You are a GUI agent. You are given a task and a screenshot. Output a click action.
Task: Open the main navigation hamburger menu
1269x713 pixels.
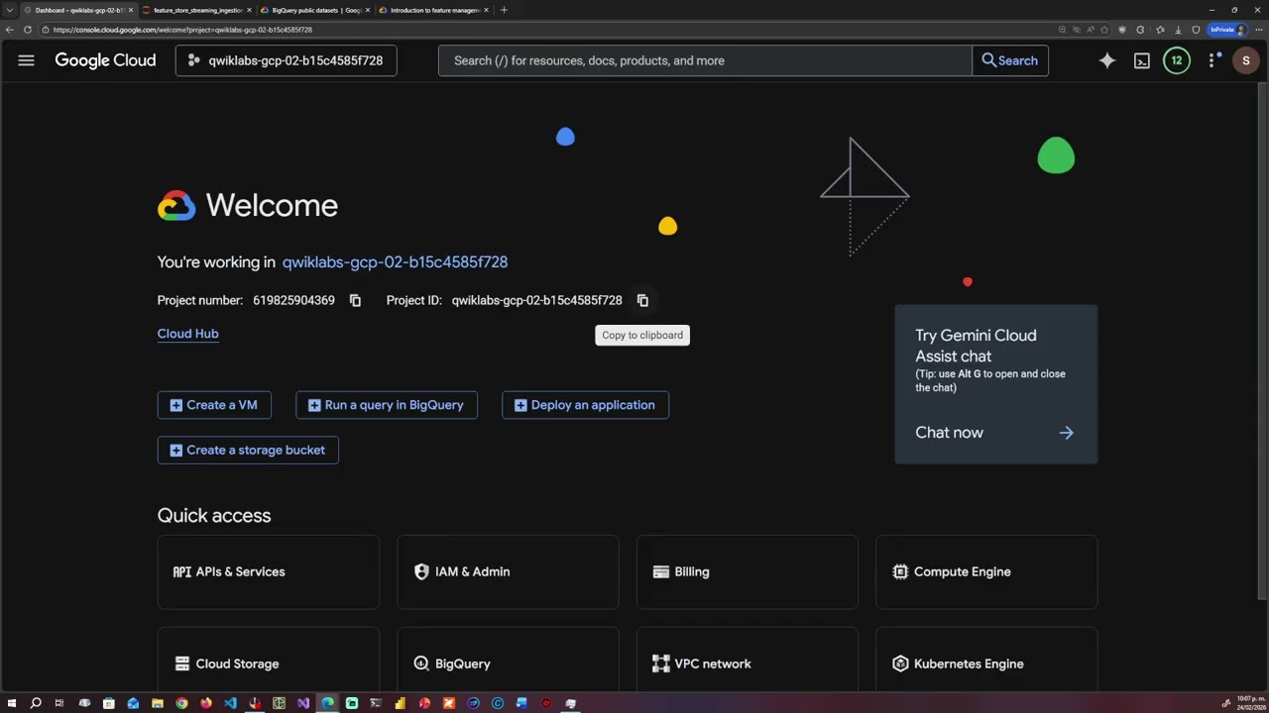click(x=26, y=60)
